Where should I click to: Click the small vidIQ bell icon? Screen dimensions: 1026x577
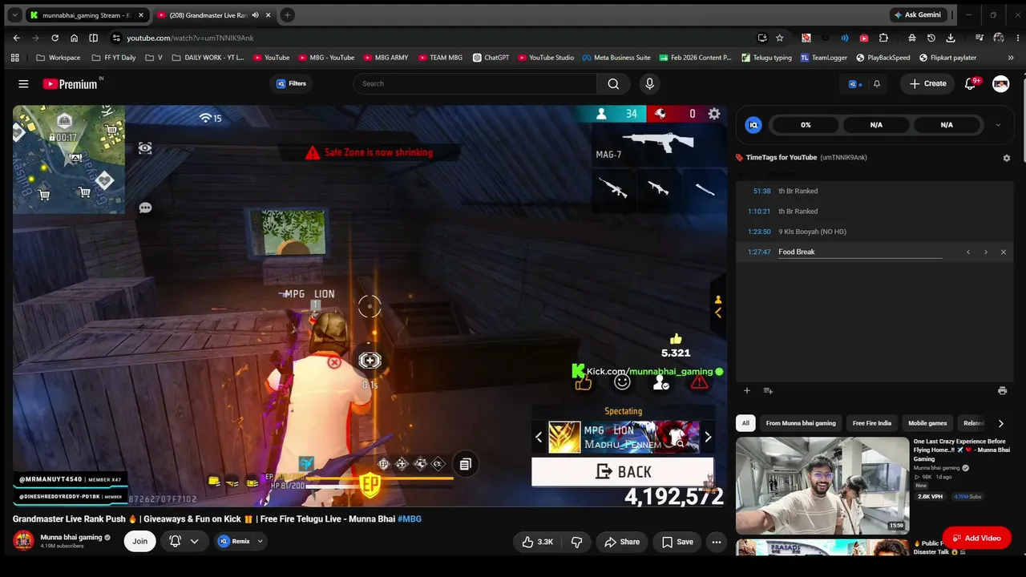(x=877, y=83)
